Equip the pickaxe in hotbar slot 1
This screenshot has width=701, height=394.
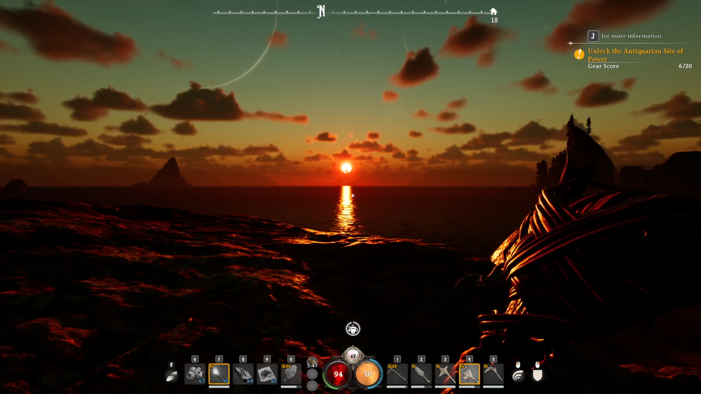point(397,374)
